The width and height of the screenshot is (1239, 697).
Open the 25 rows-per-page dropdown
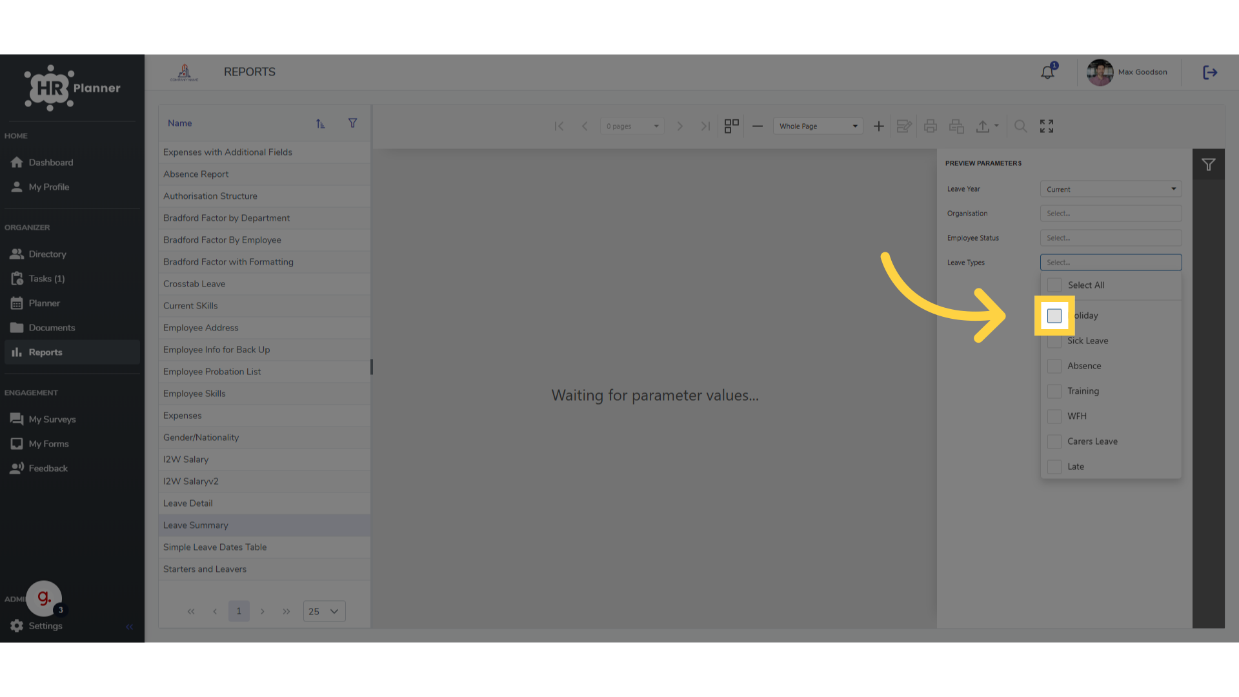pyautogui.click(x=324, y=611)
